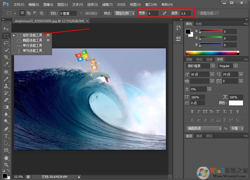The height and width of the screenshot is (180, 250).
Task: Swap width and height values
Action: (x=165, y=13)
